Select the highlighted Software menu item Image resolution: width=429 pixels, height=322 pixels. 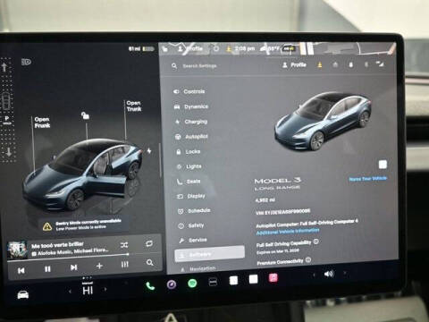pos(209,254)
